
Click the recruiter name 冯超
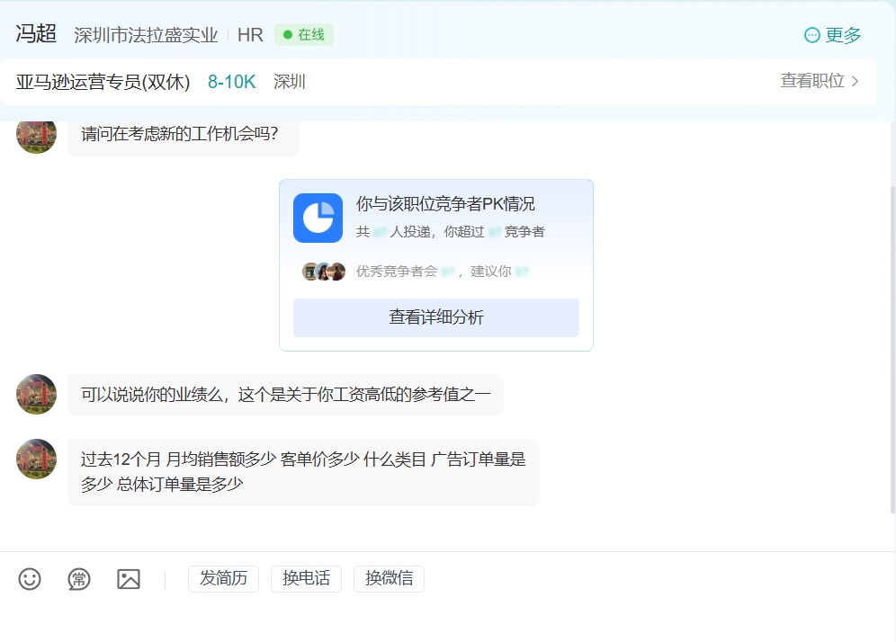click(36, 34)
